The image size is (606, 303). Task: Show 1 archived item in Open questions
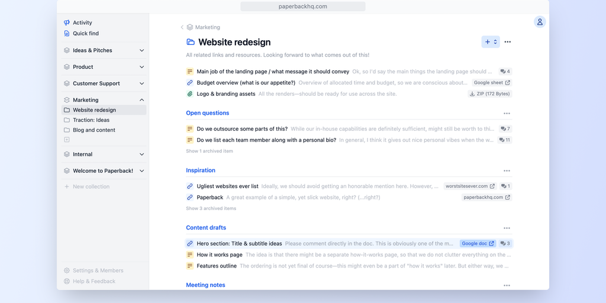click(209, 151)
